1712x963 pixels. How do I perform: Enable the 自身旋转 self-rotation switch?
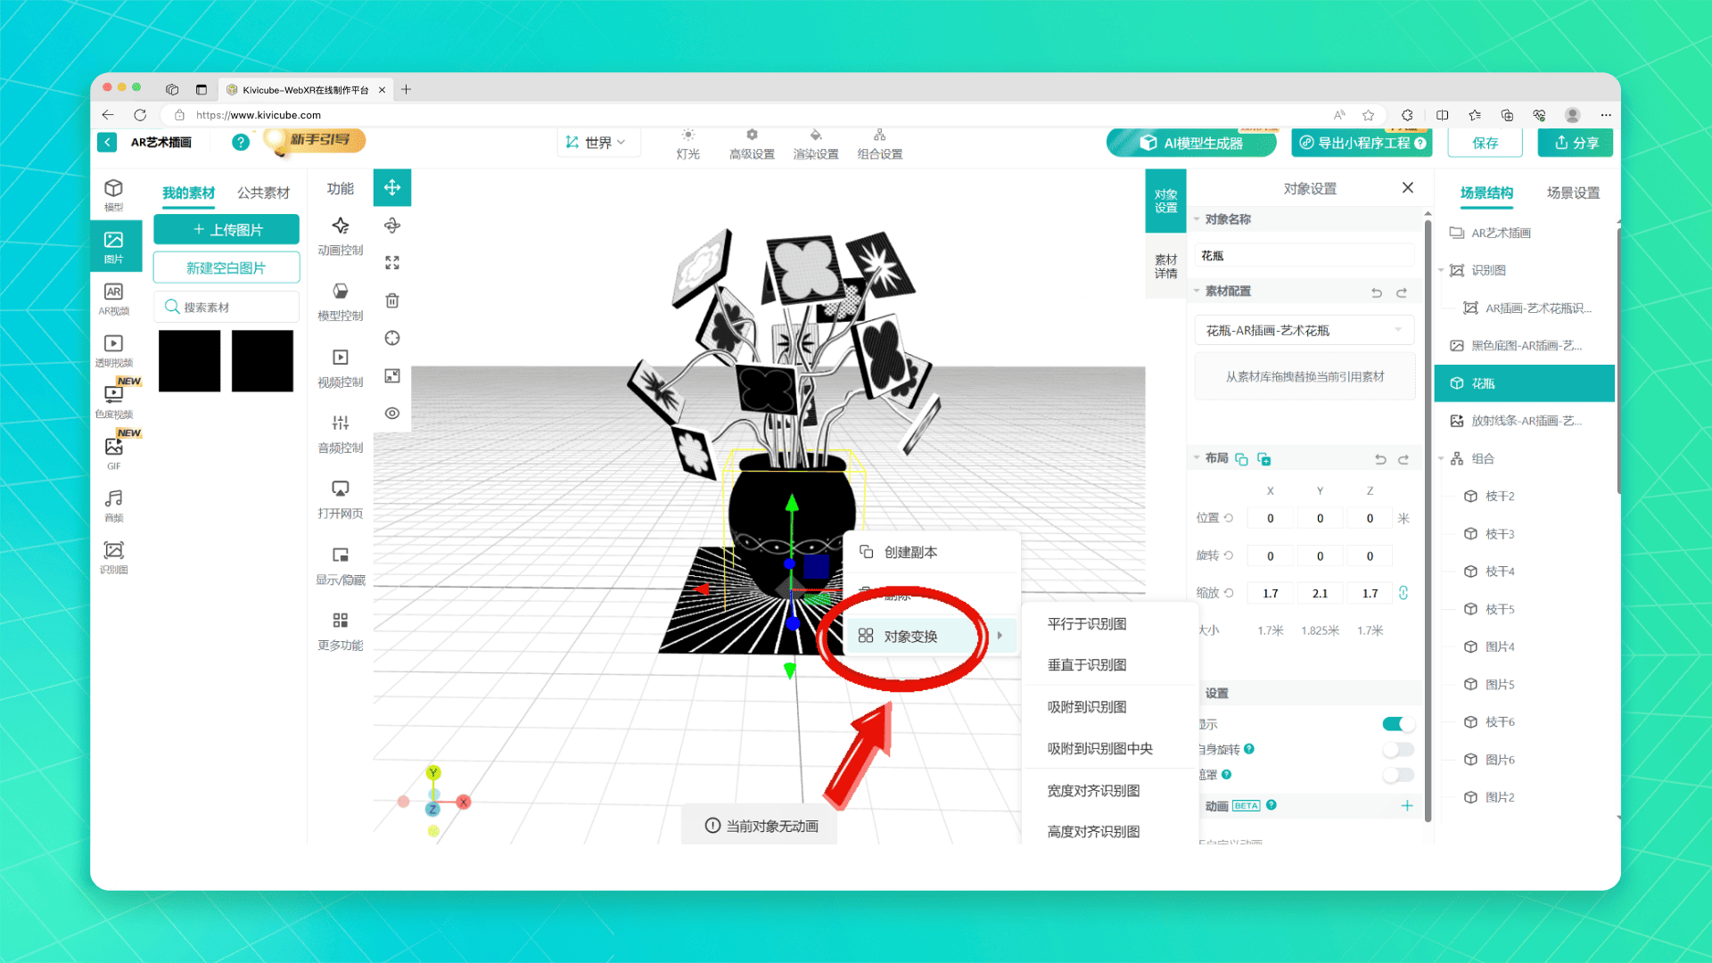tap(1397, 749)
